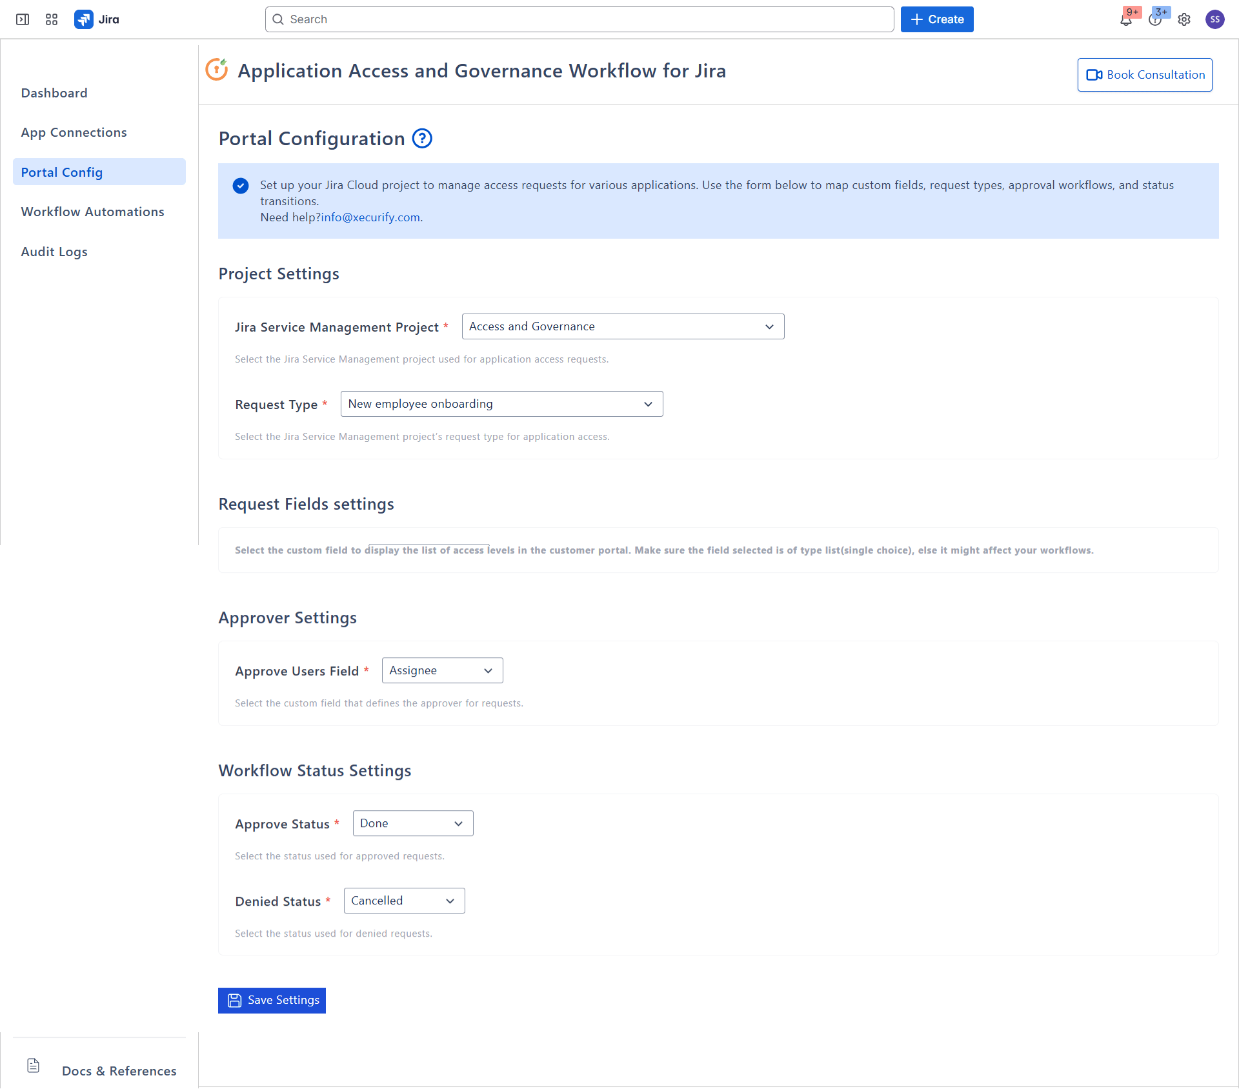Click the Jira logo

(x=97, y=19)
